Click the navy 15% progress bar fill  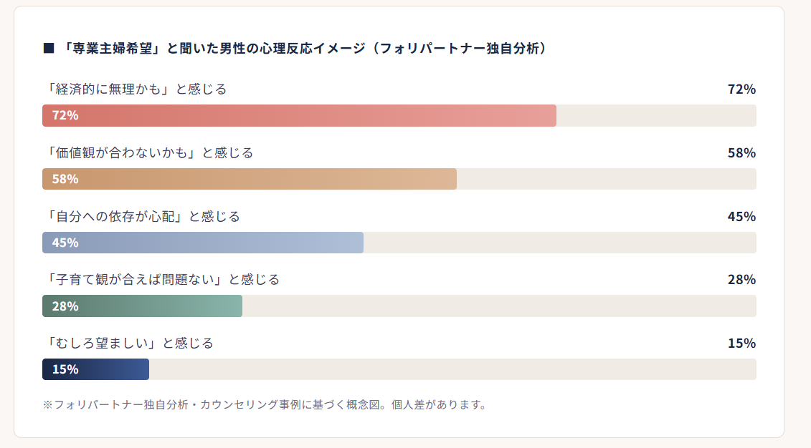point(95,369)
